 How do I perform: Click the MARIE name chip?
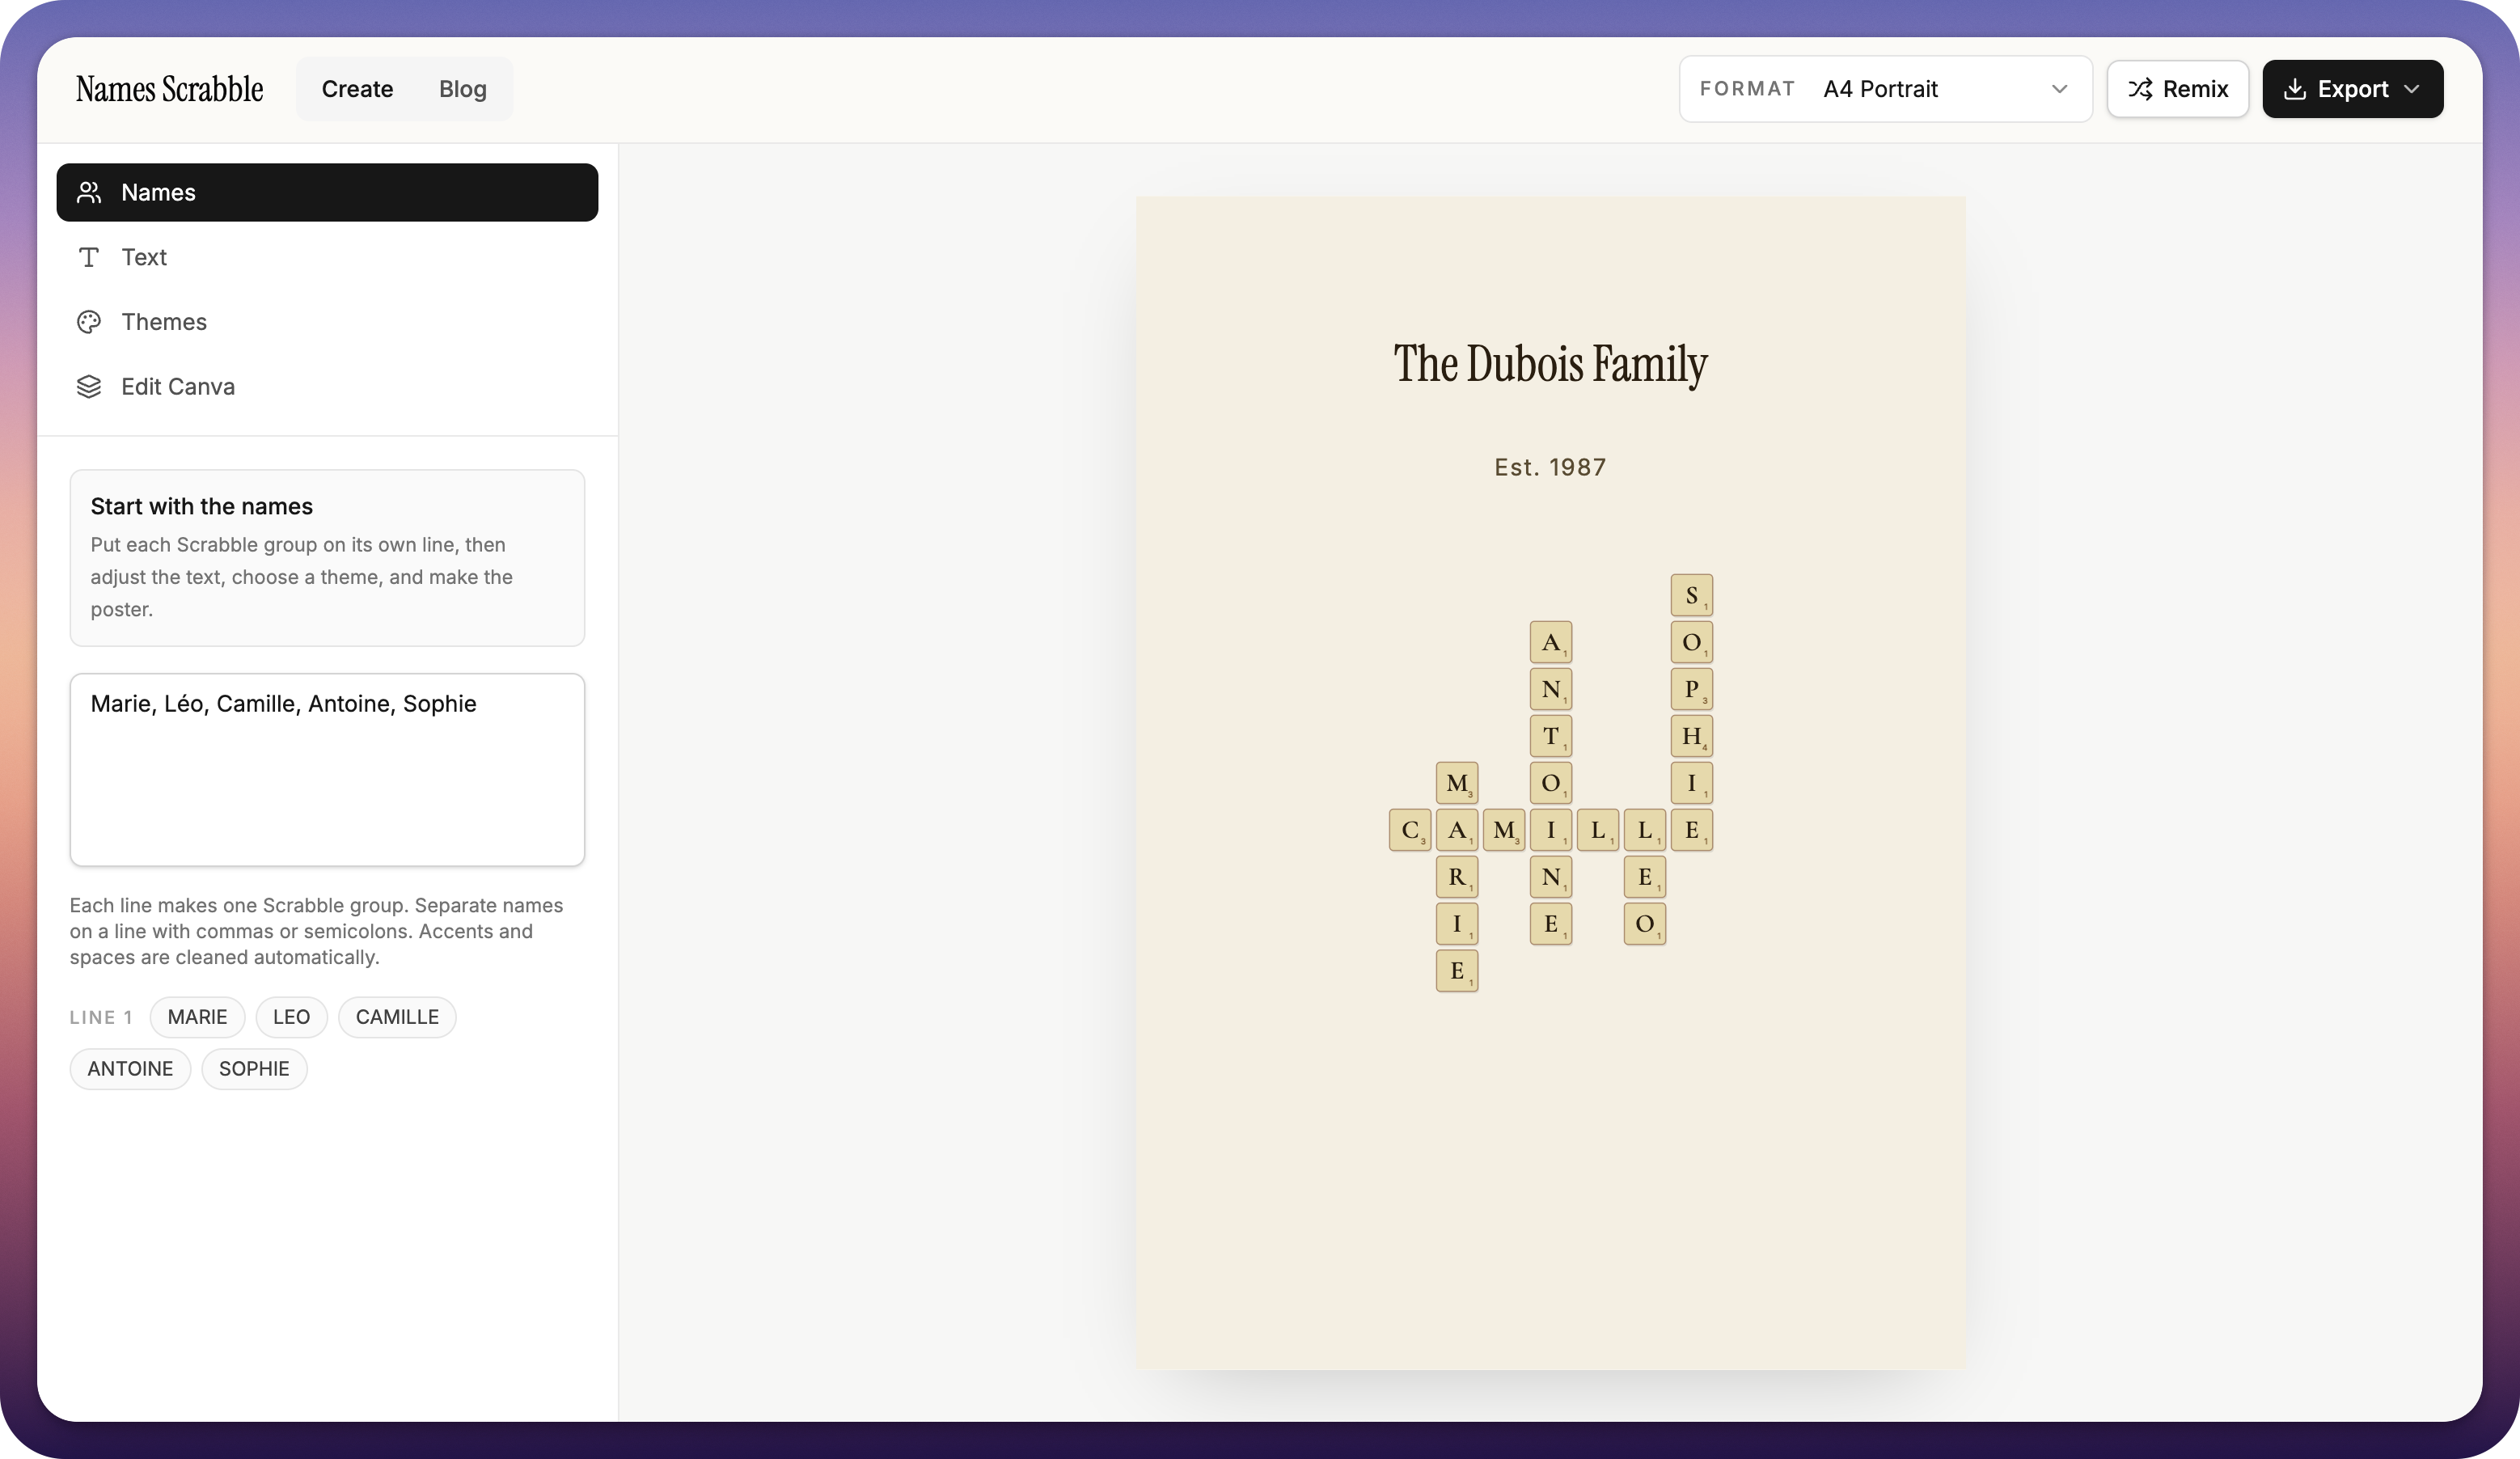197,1017
